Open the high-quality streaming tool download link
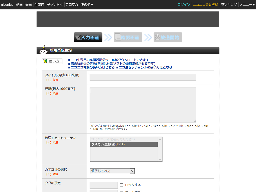Viewport: 256px width, 192px height. 109,60
